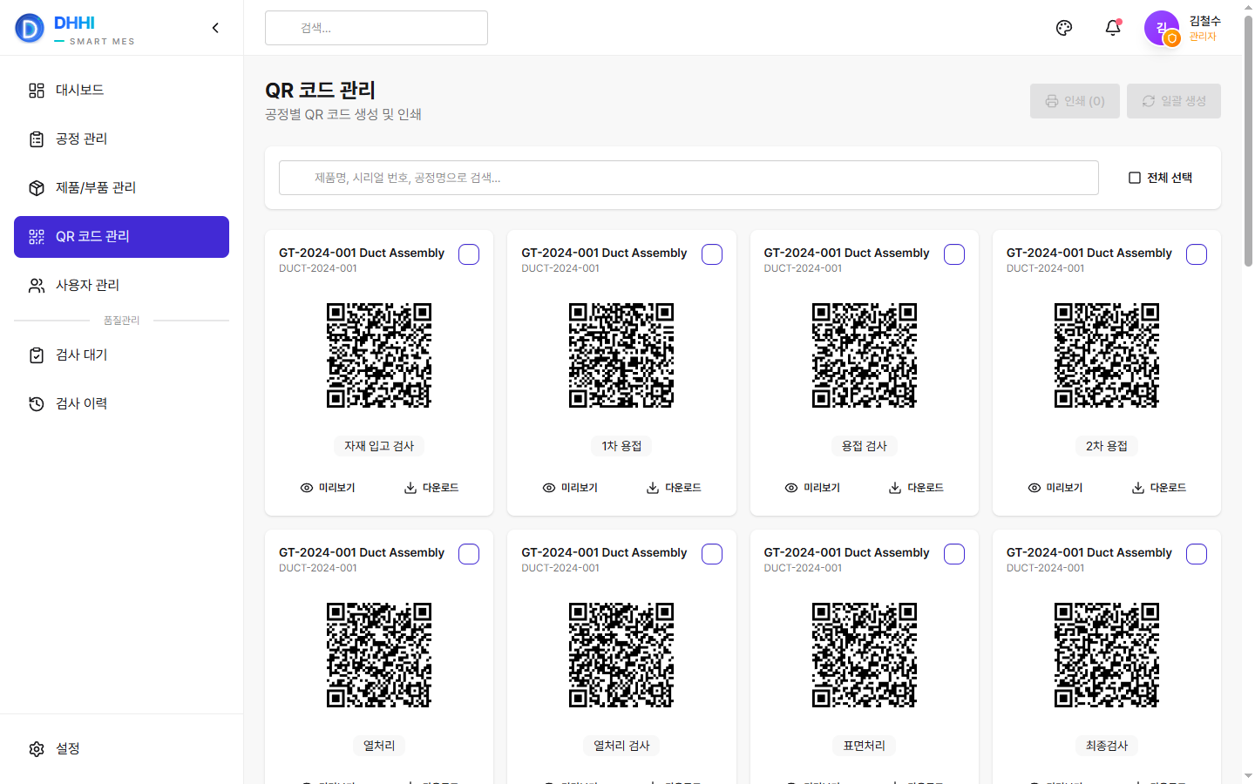This screenshot has width=1255, height=784.
Task: Select the 자재 입고 검사 card checkbox
Action: tap(469, 254)
